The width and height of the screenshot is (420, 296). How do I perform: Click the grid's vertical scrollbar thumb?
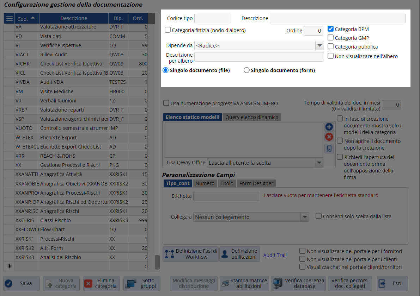pyautogui.click(x=157, y=262)
